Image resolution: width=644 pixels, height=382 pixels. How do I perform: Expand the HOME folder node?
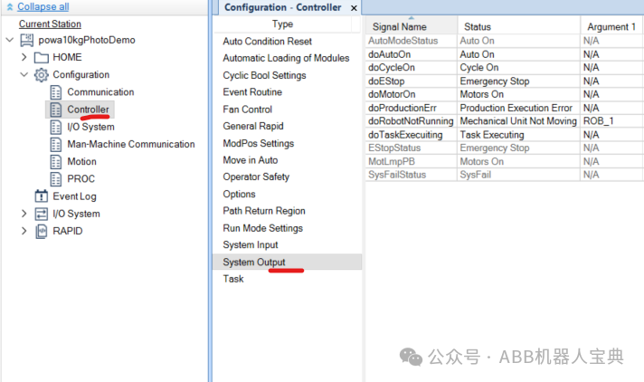[x=24, y=57]
